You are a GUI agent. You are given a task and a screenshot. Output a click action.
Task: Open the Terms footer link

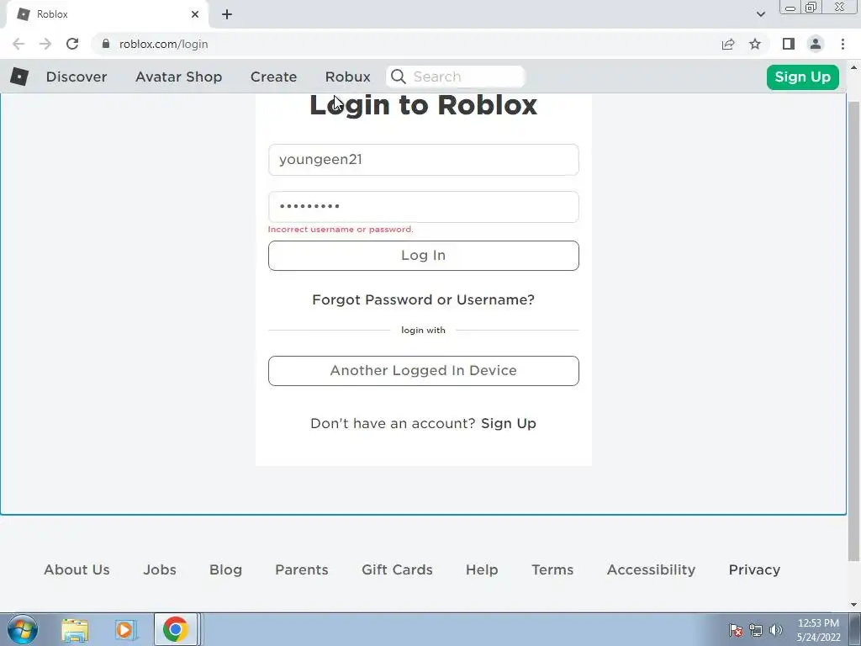coord(552,569)
